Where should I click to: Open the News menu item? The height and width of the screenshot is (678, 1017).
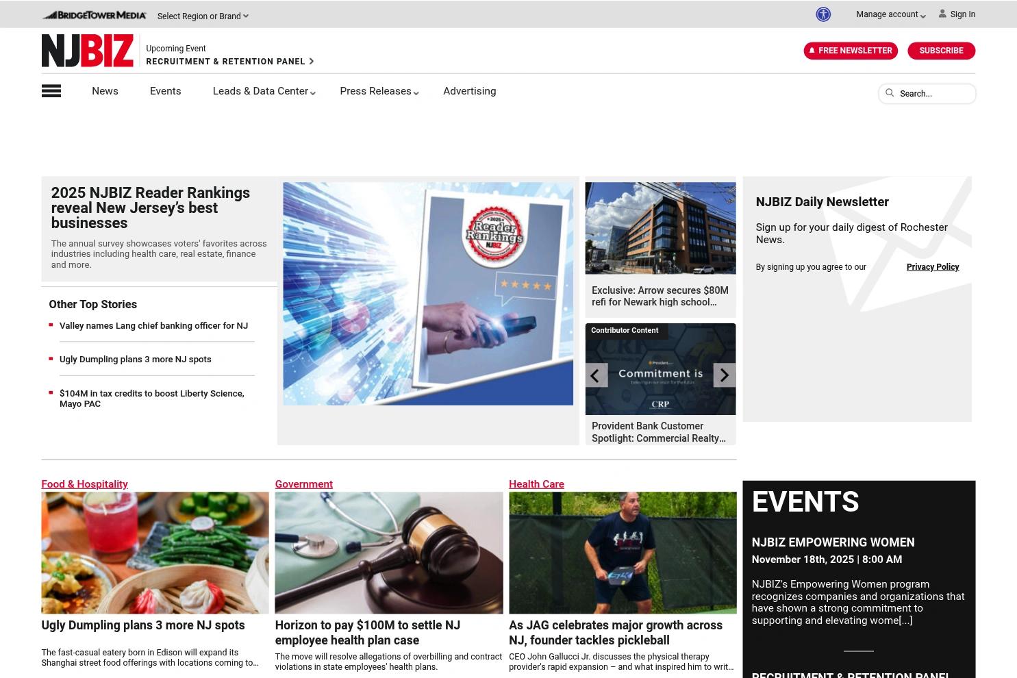coord(105,91)
